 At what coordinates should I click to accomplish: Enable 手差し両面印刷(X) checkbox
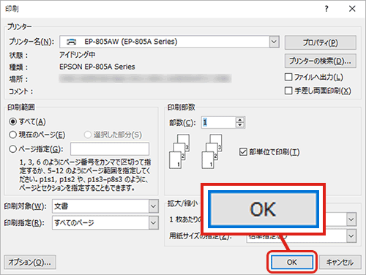[288, 91]
